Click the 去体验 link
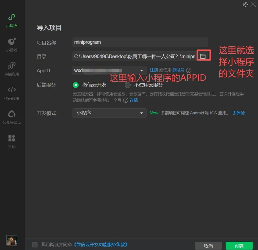This screenshot has height=250, width=258. tap(238, 113)
